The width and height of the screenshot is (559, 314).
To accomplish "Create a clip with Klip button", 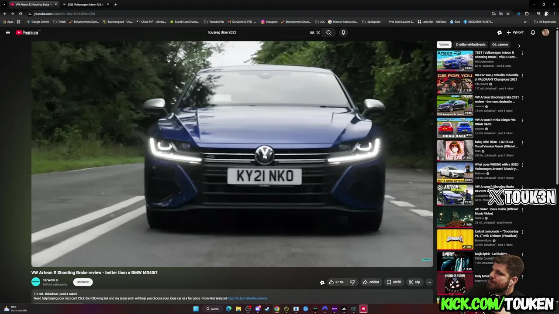I will coord(414,282).
